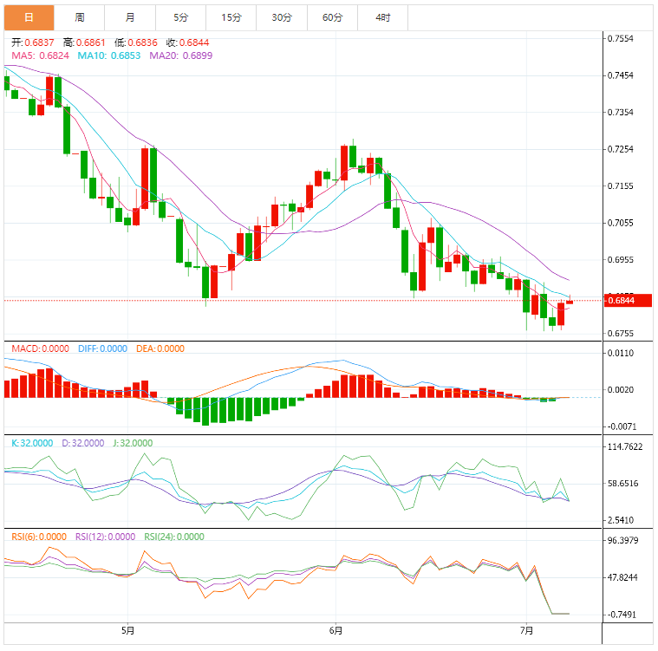The width and height of the screenshot is (658, 651).
Task: Click the 6月 date marker on the time axis
Action: click(336, 630)
